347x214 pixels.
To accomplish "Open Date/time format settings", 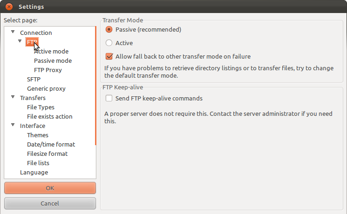I will click(51, 144).
